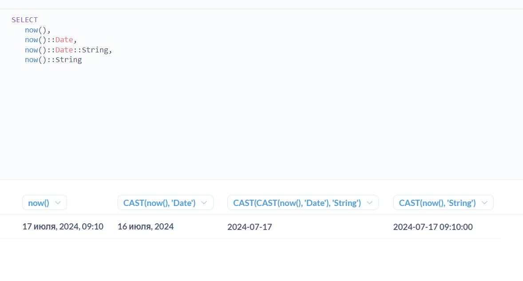
Task: Click the chevron on the now() column header
Action: click(x=58, y=203)
